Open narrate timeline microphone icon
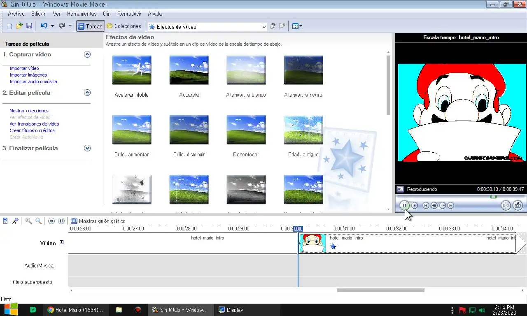This screenshot has width=527, height=316. tap(15, 221)
